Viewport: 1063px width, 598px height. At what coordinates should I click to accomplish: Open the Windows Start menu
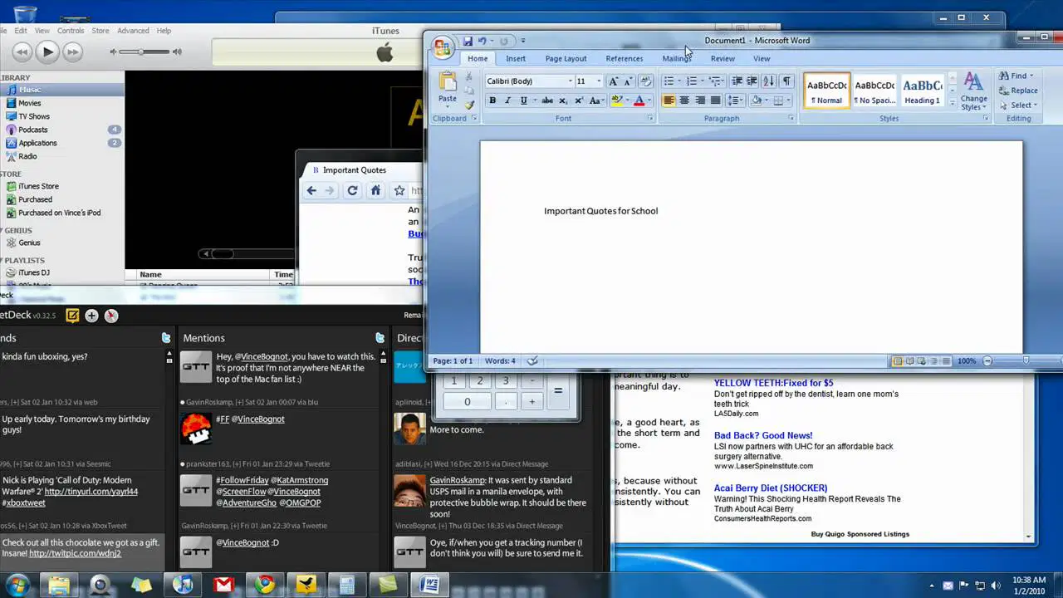[x=16, y=585]
